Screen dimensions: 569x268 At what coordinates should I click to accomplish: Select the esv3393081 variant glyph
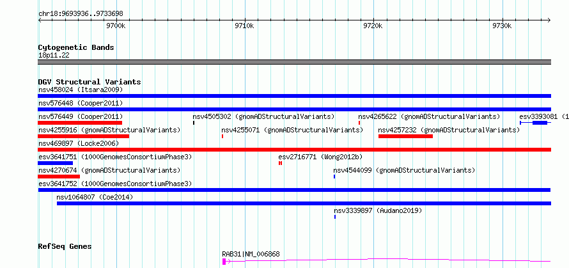tap(535, 123)
